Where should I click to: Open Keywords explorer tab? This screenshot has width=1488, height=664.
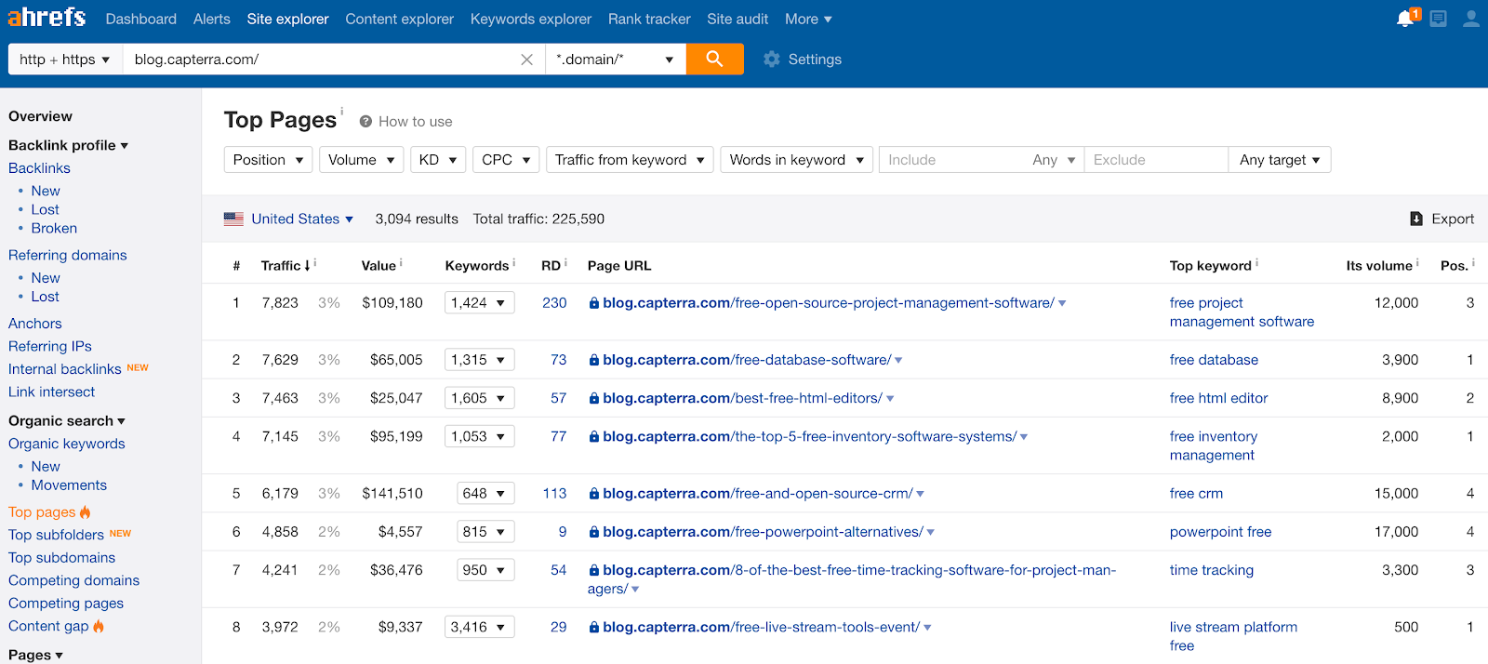pos(531,19)
